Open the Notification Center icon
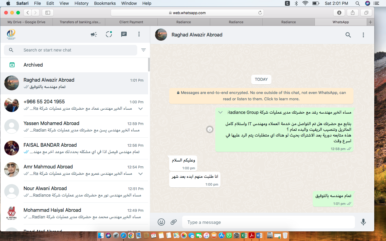This screenshot has height=241, width=386. tap(377, 3)
